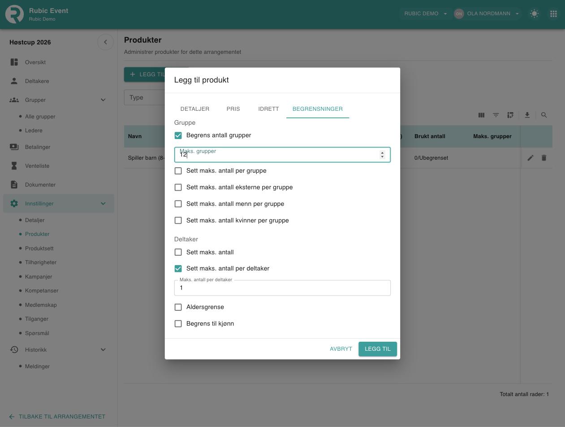Tick the Aldersgrense checkbox
Viewport: 565px width, 427px height.
tap(178, 307)
